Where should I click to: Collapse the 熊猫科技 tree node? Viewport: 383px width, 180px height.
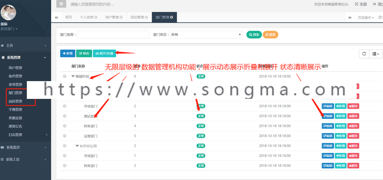click(73, 76)
